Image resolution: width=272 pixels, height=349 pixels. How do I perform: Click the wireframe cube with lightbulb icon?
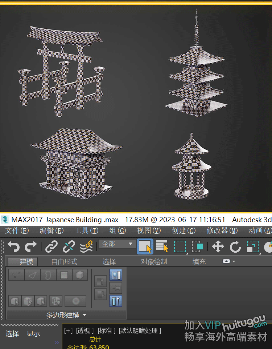pos(56,301)
